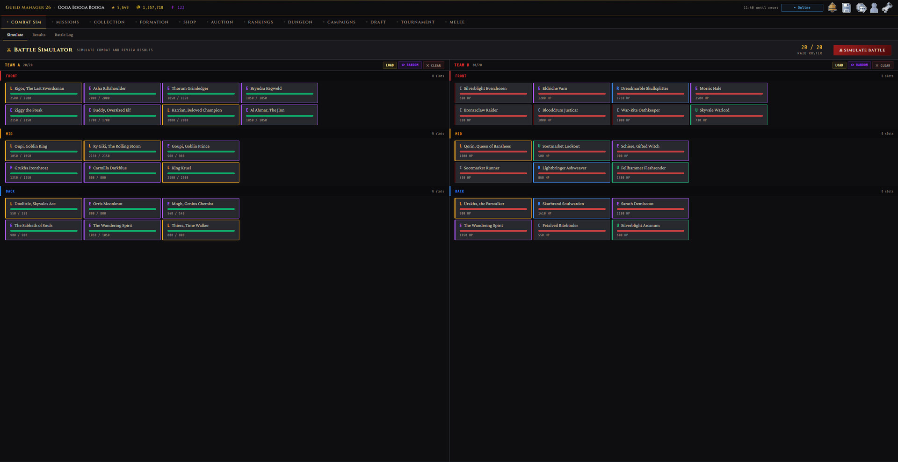The image size is (898, 462).
Task: Clear Team B using the CLEAR button
Action: click(883, 65)
